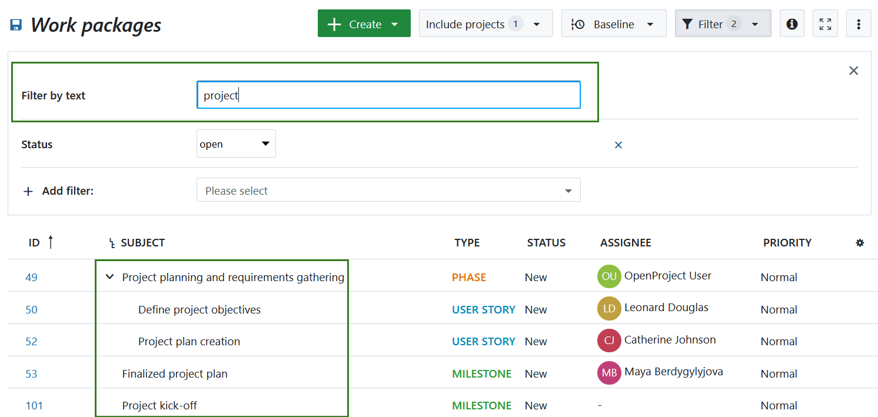Open the Please select filter dropdown
878x417 pixels.
coord(388,190)
